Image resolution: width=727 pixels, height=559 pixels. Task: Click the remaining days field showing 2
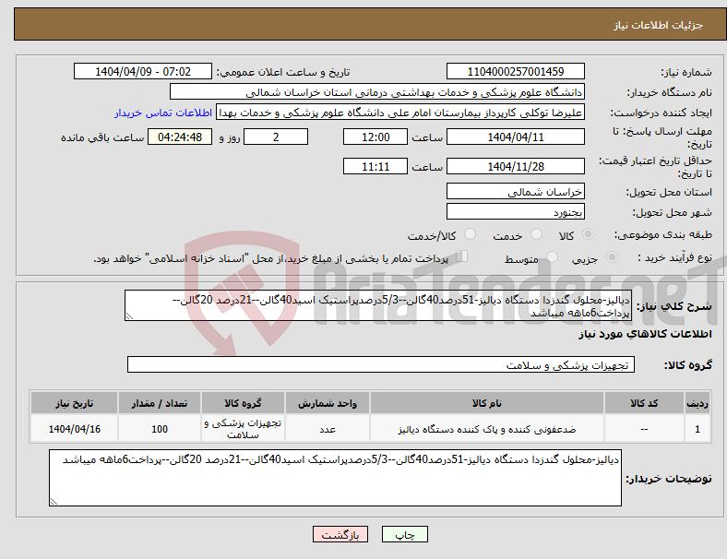click(276, 137)
